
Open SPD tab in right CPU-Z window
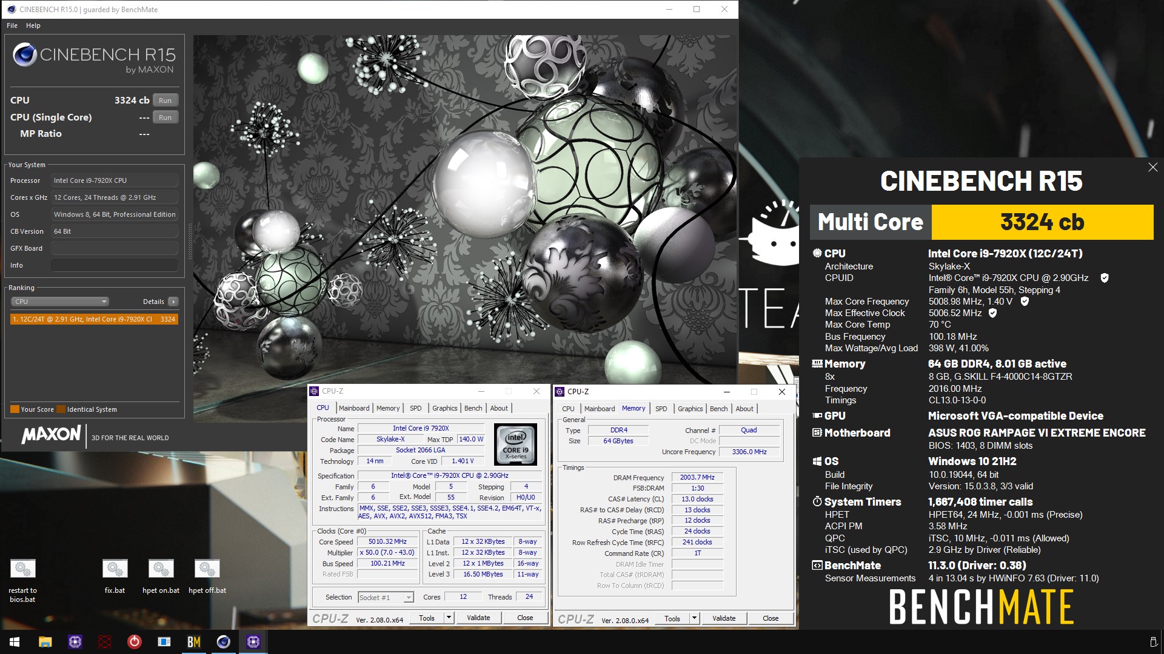point(661,409)
